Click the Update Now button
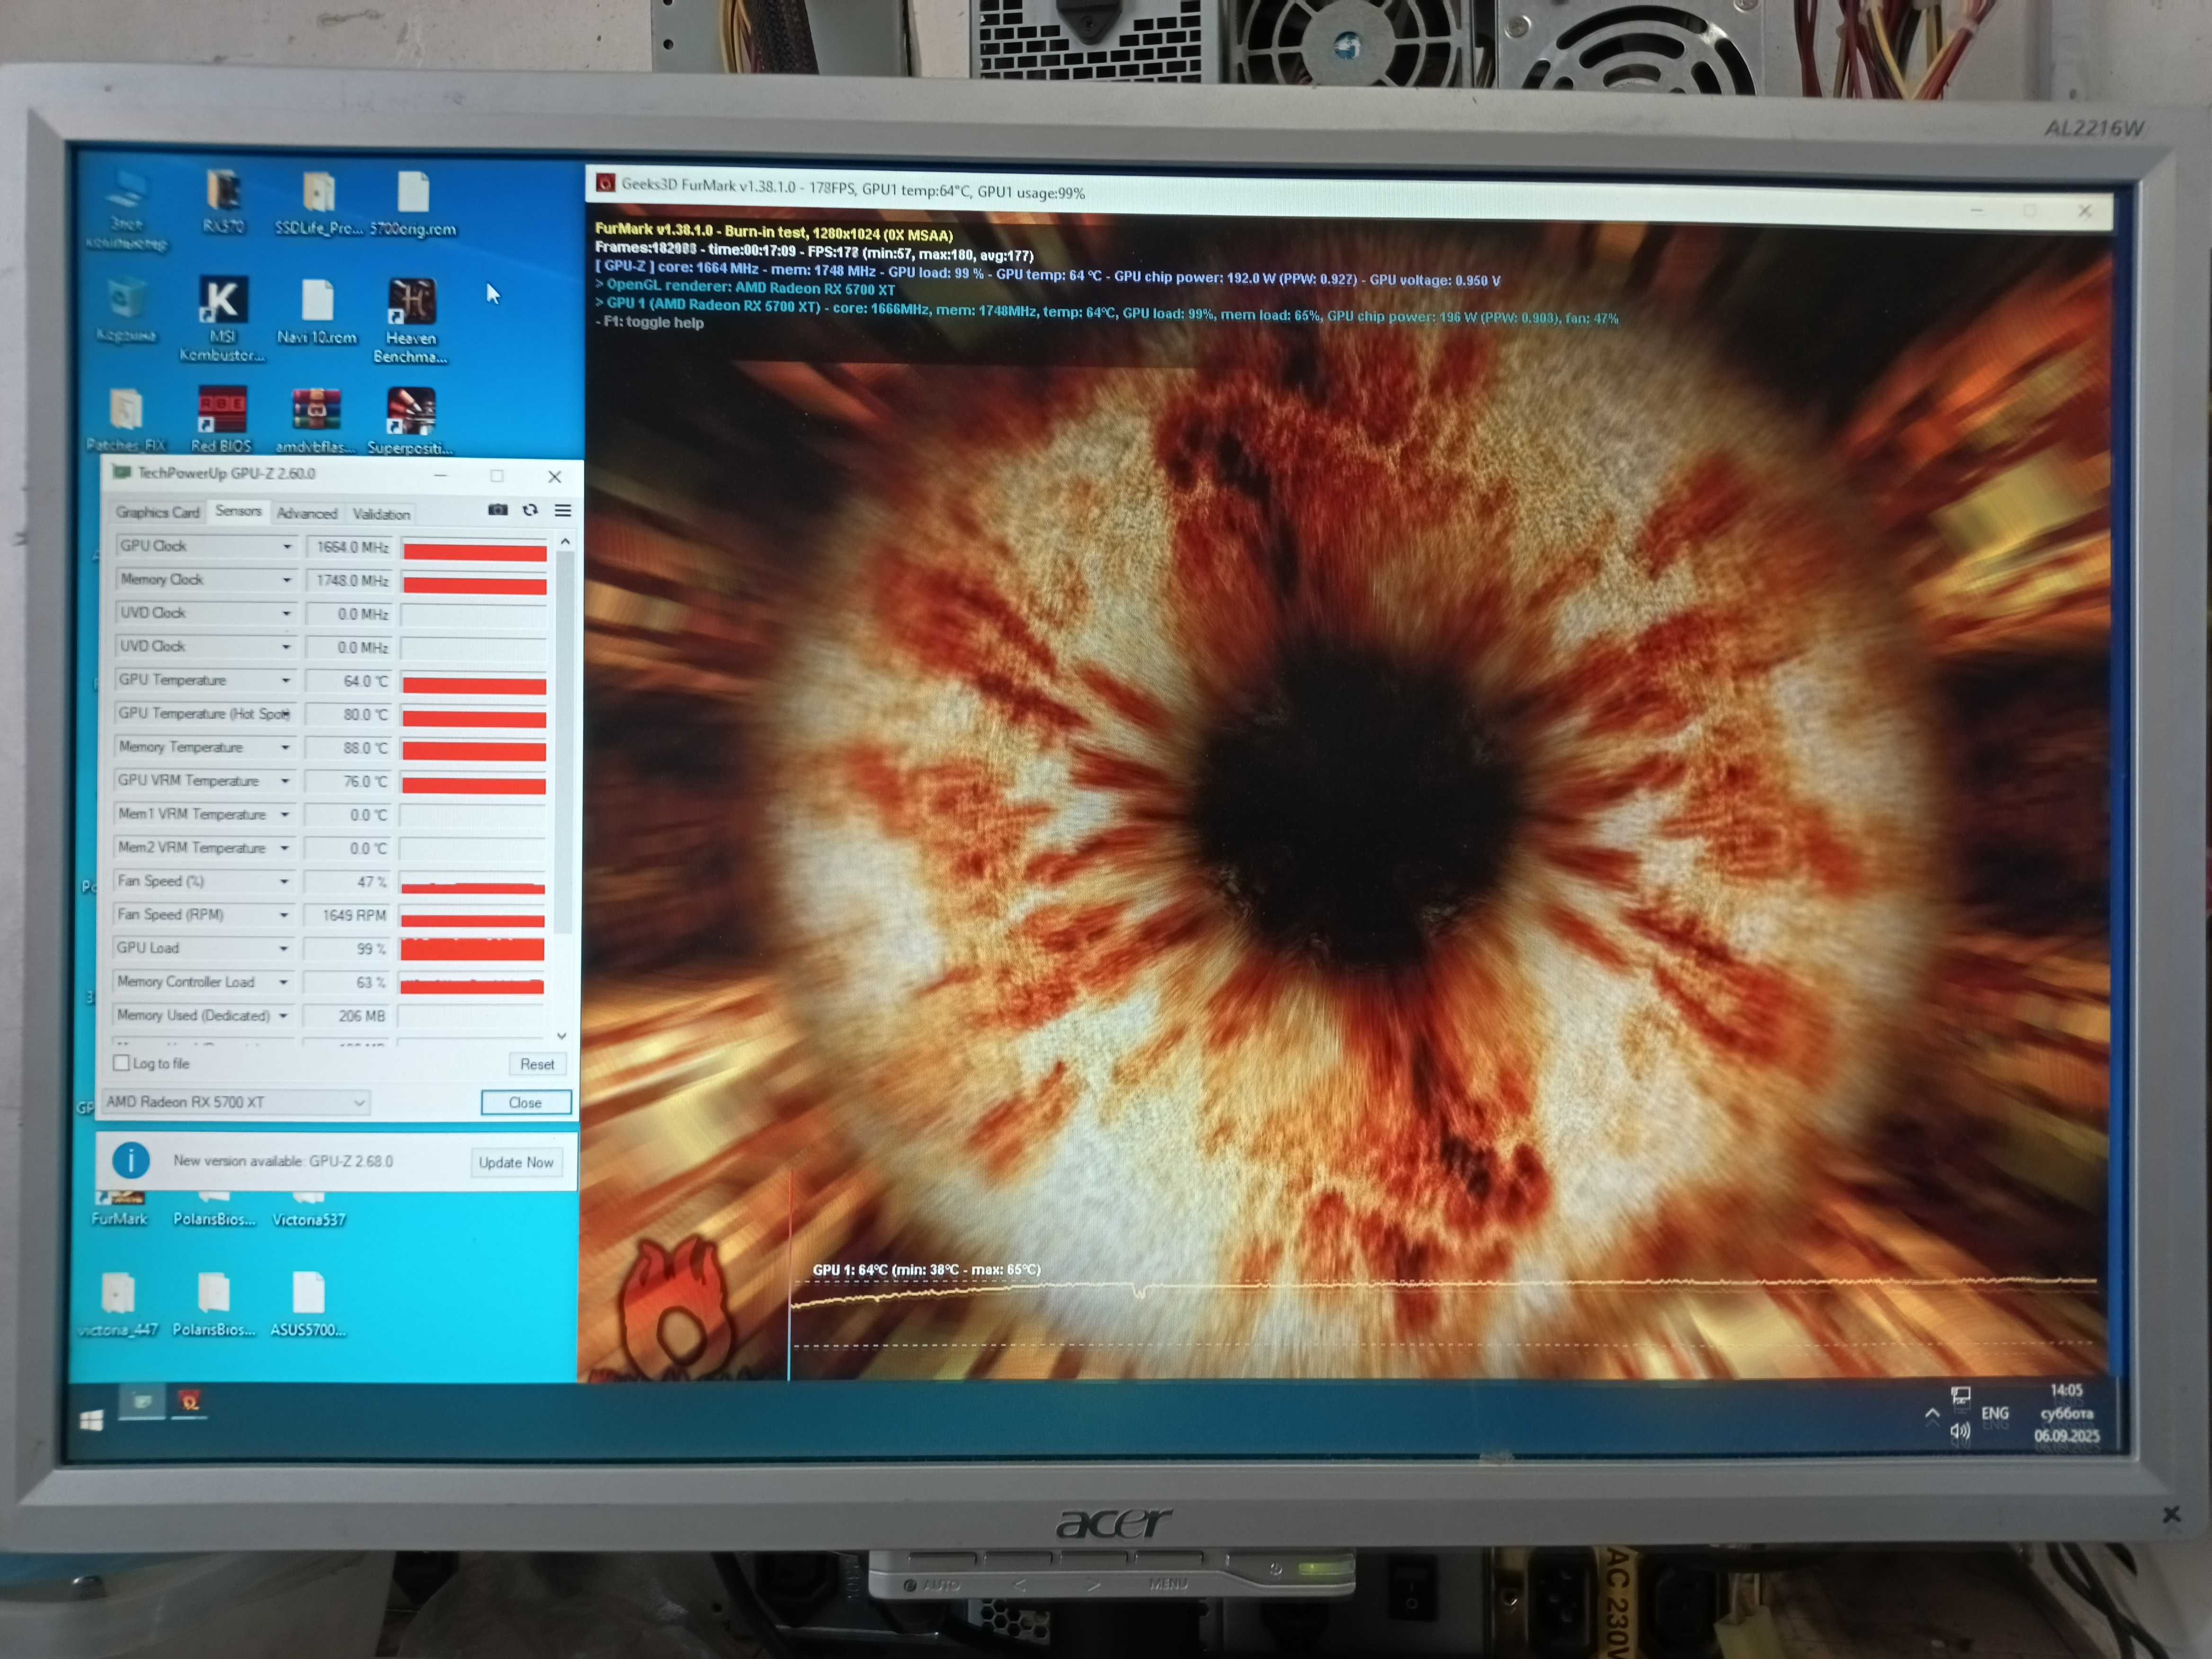The image size is (2212, 1659). click(x=516, y=1162)
